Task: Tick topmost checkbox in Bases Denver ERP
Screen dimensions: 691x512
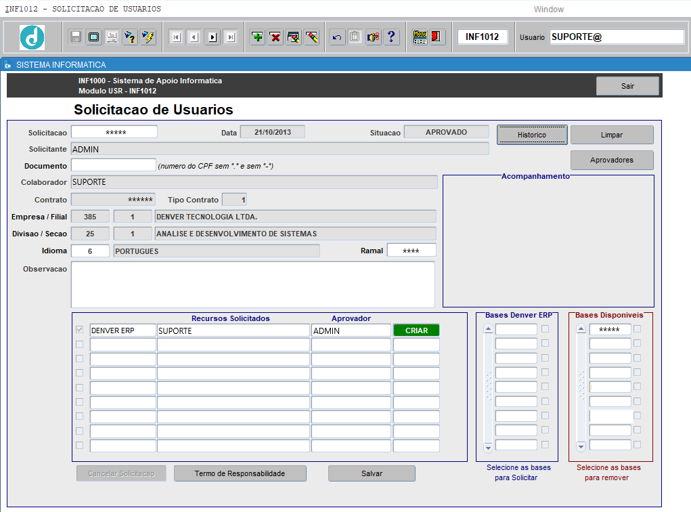Action: 545,329
